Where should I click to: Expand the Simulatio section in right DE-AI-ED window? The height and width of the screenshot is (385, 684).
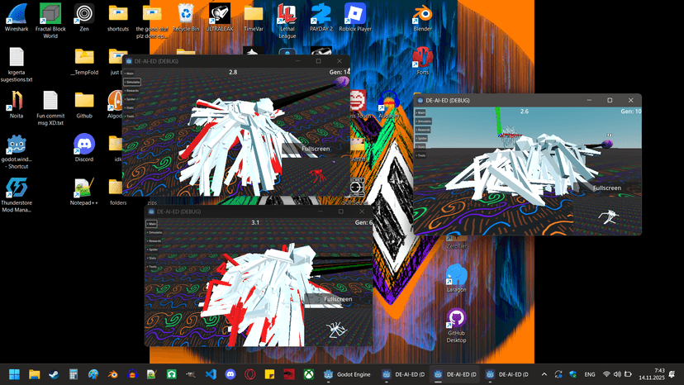(x=423, y=121)
